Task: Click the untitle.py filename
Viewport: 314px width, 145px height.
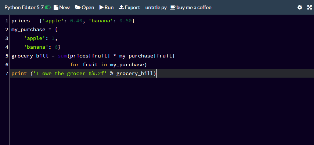Action: click(156, 8)
